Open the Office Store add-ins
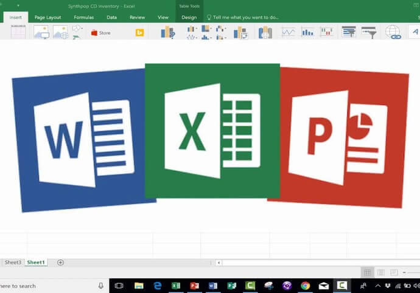The height and width of the screenshot is (293, 420). (x=100, y=33)
